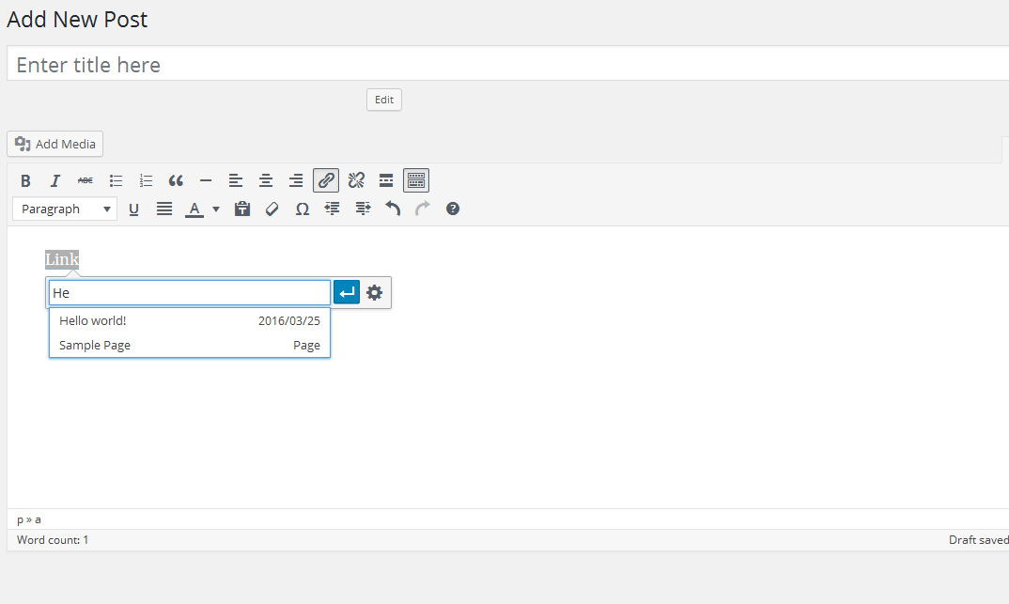The width and height of the screenshot is (1009, 604).
Task: Click the Add Media button
Action: [x=55, y=144]
